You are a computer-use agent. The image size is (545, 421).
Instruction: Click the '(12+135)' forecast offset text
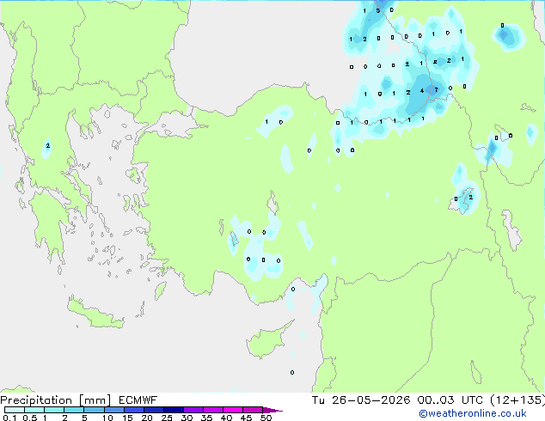pos(517,400)
